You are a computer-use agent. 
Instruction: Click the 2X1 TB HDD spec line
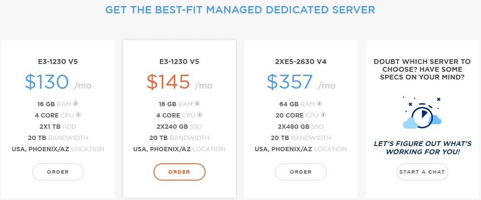pos(58,127)
